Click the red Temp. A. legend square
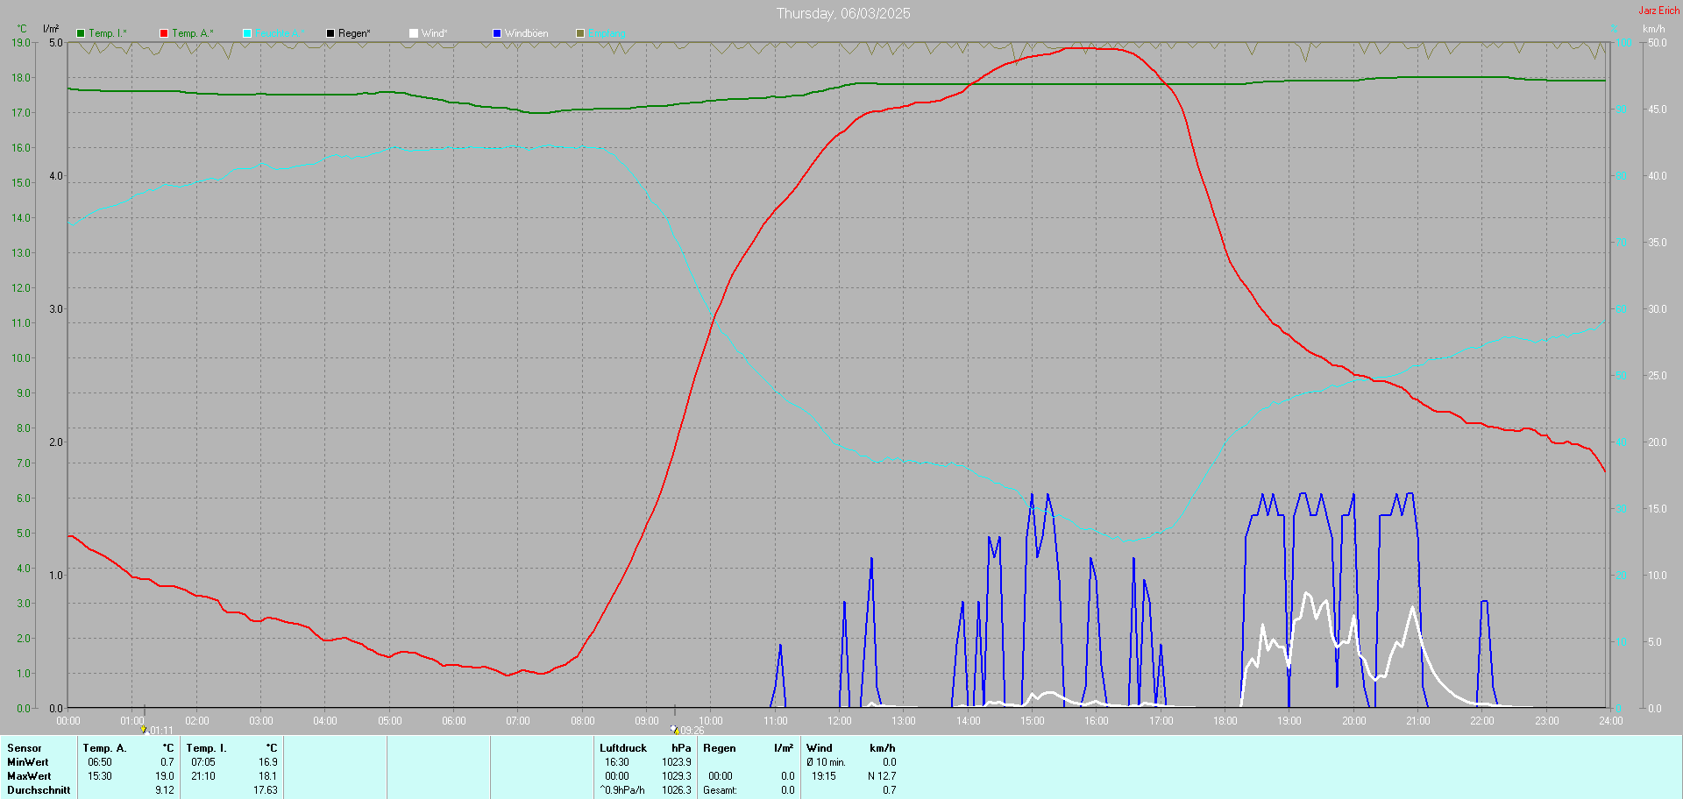1683x799 pixels. (164, 33)
